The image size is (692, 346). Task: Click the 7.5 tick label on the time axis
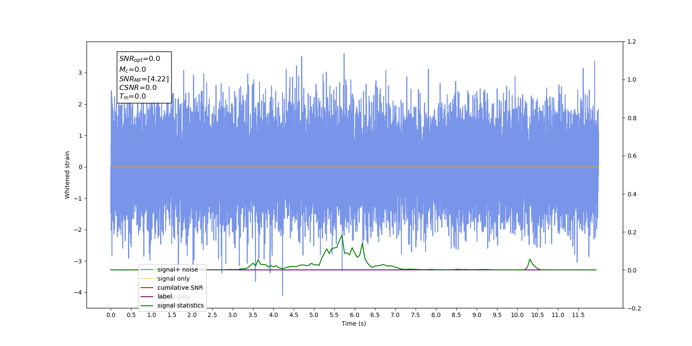pos(416,315)
